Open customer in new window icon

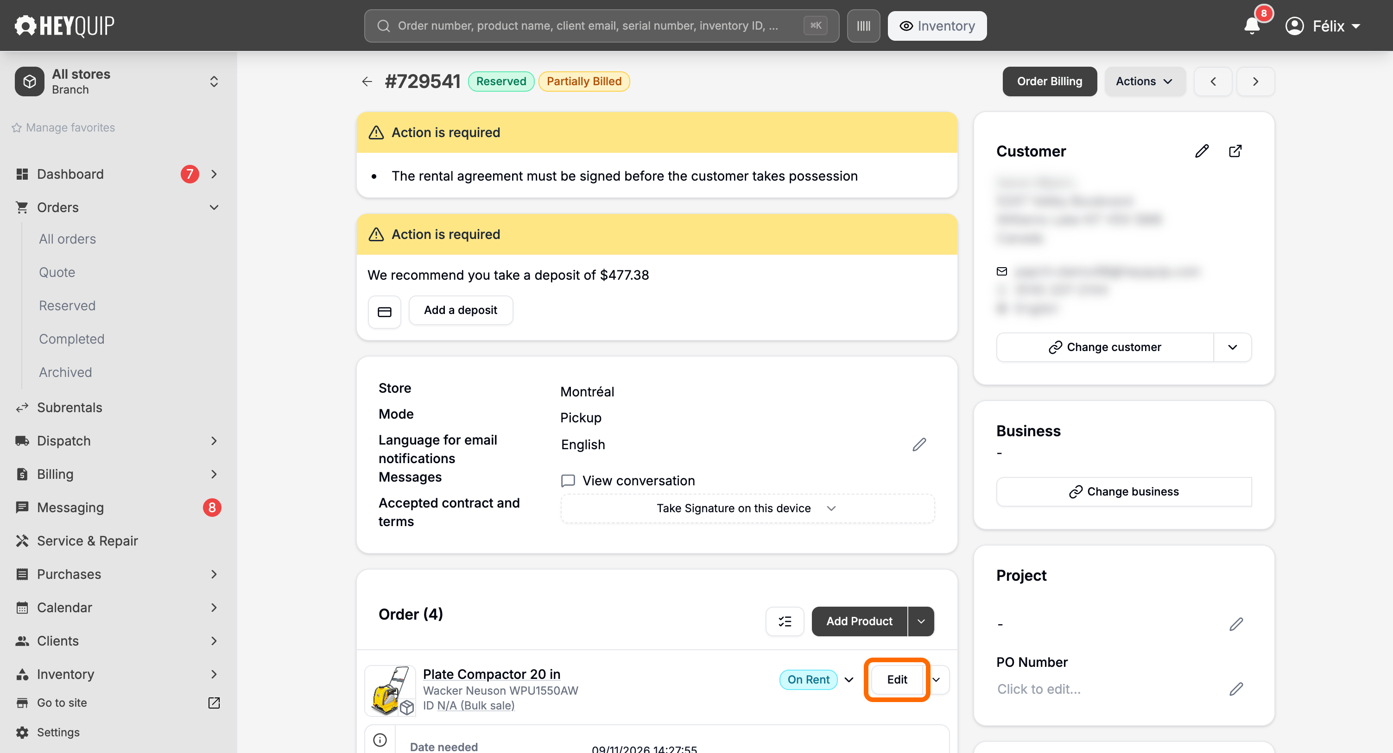click(x=1235, y=151)
